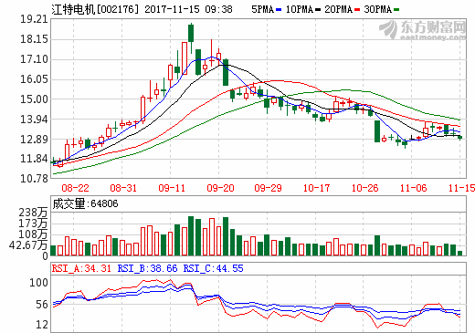Click the timestamp 2017-11-15 09:38
This screenshot has width=475, height=333.
188,9
